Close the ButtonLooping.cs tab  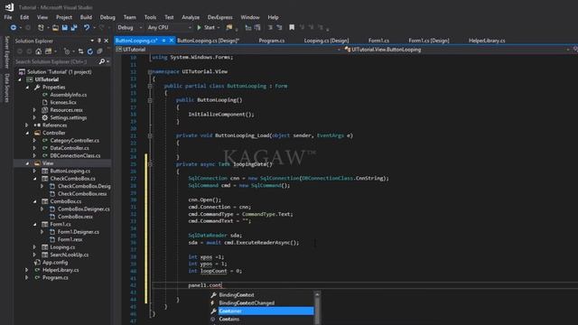coord(172,41)
